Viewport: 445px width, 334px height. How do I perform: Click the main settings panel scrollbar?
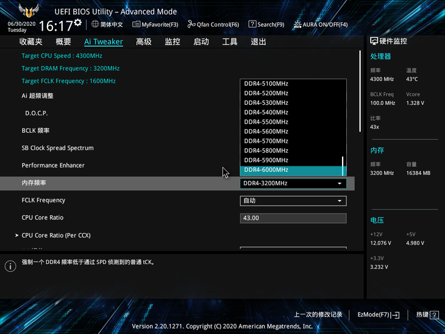pos(360,91)
